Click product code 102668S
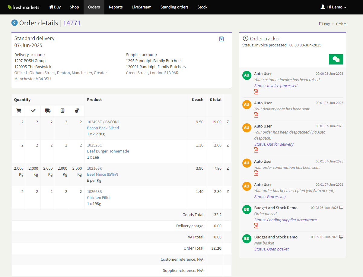Image resolution: width=363 pixels, height=277 pixels. pyautogui.click(x=94, y=191)
